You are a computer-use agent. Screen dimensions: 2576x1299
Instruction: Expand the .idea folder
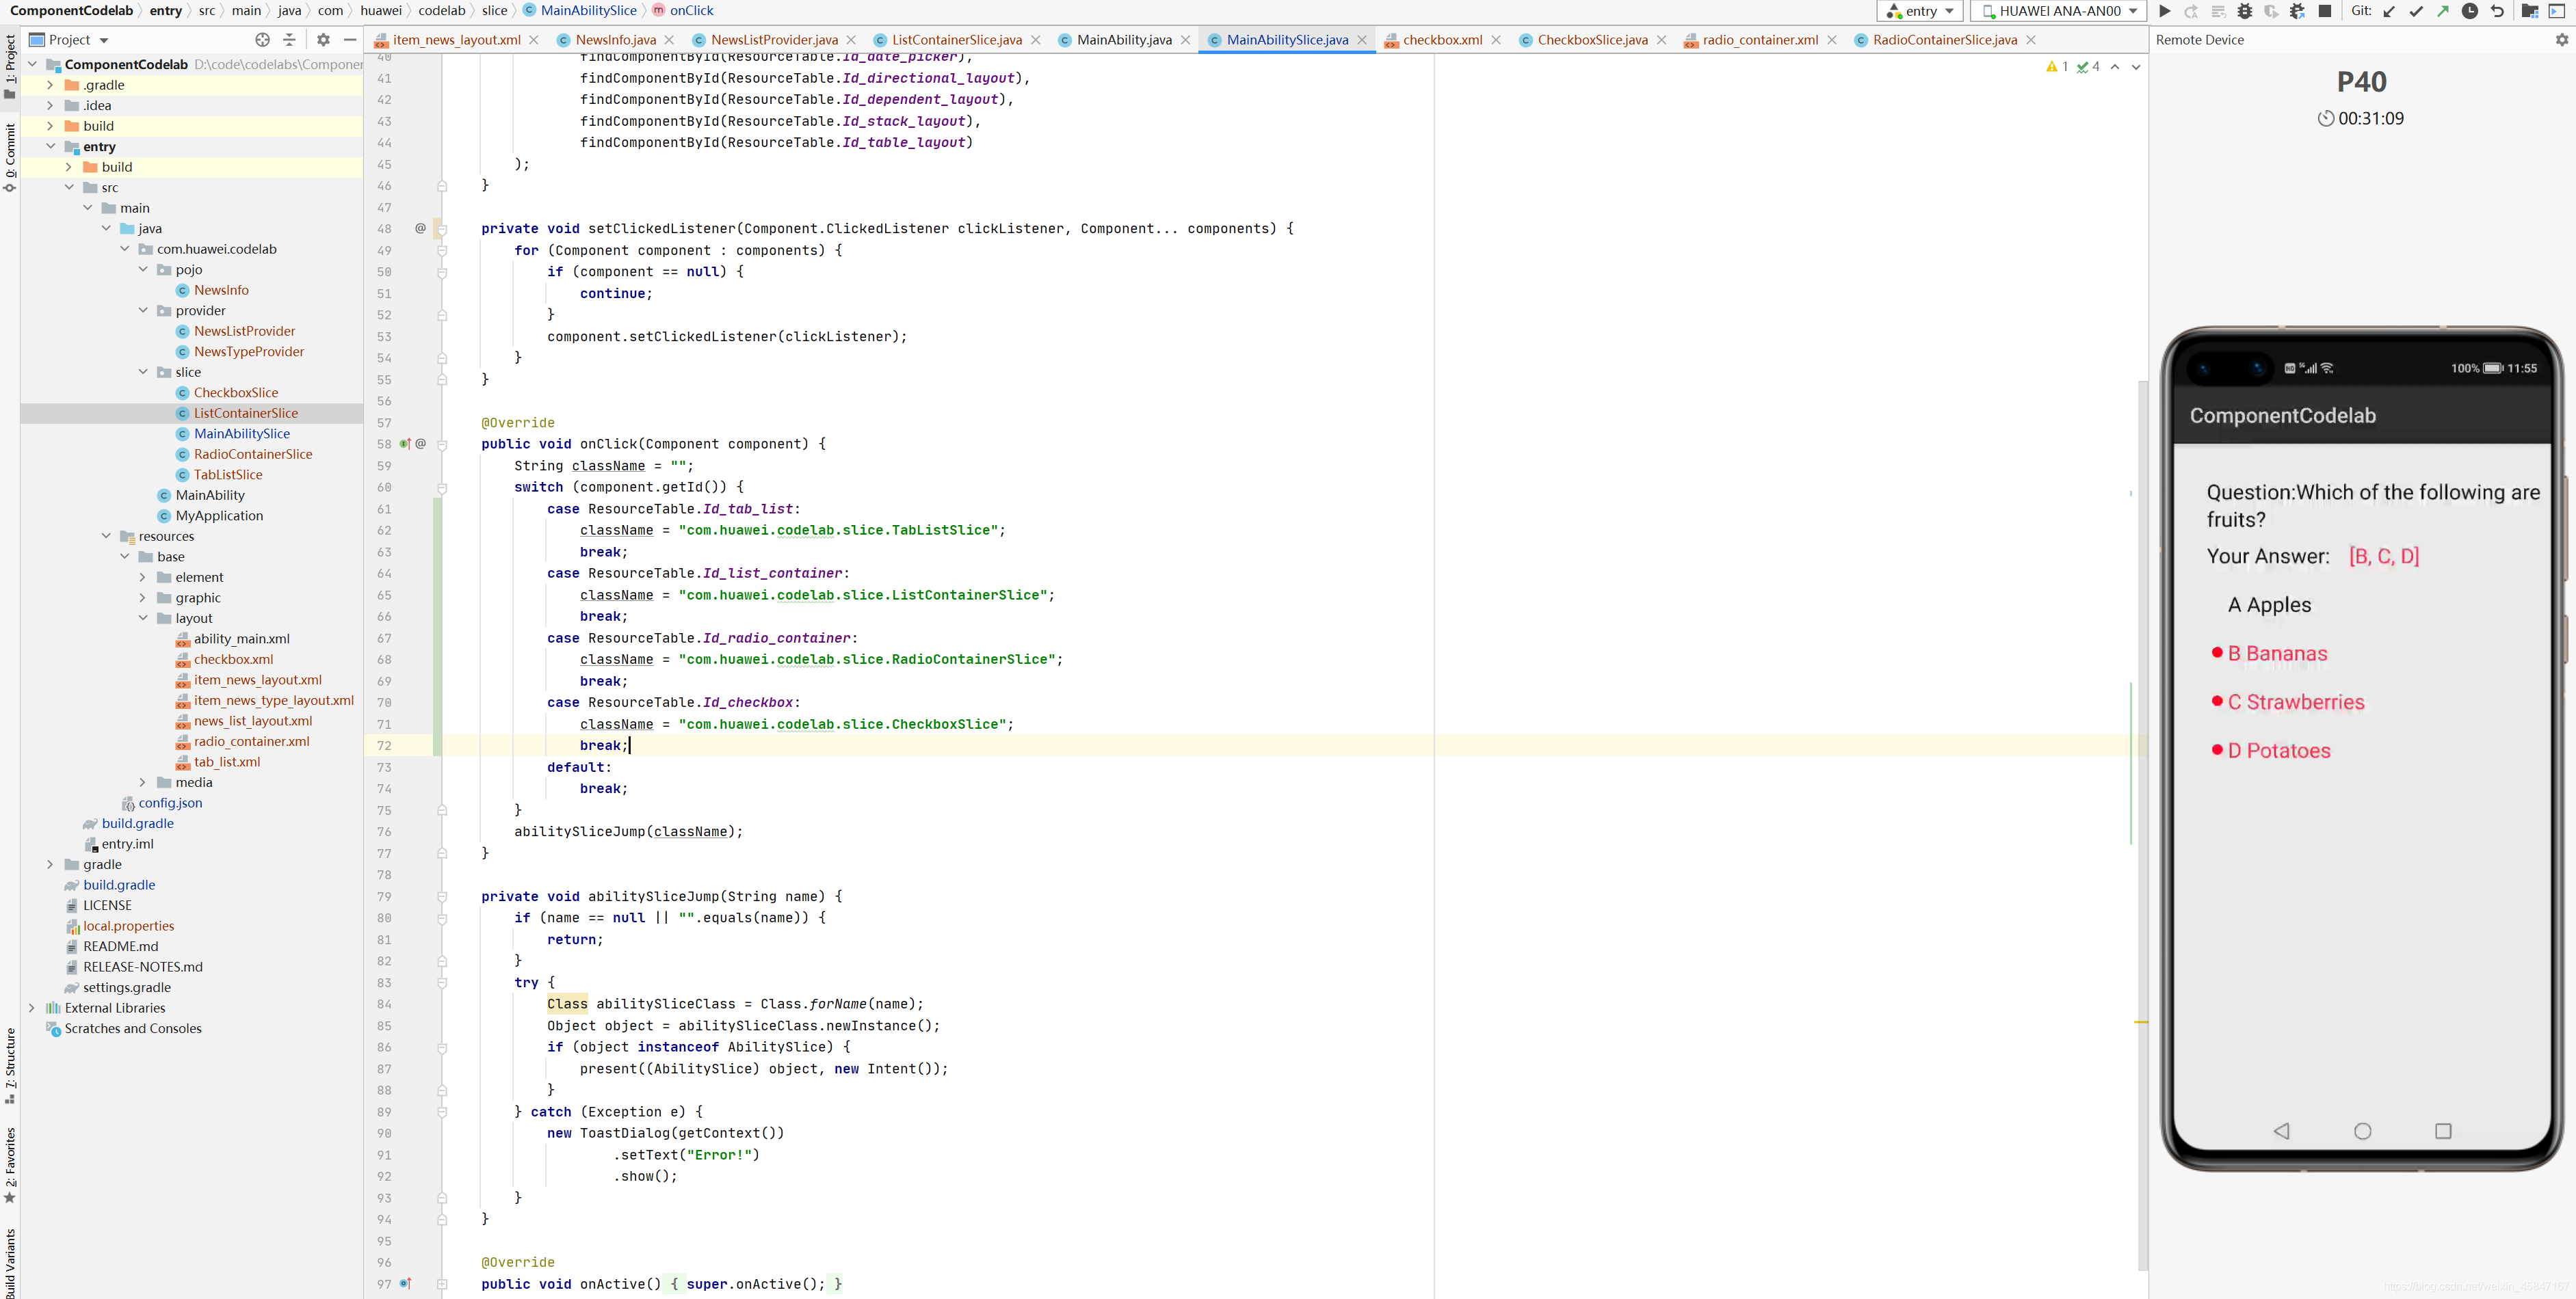tap(50, 106)
